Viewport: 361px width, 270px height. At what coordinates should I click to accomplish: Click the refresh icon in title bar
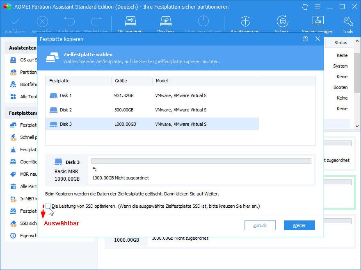(305, 7)
